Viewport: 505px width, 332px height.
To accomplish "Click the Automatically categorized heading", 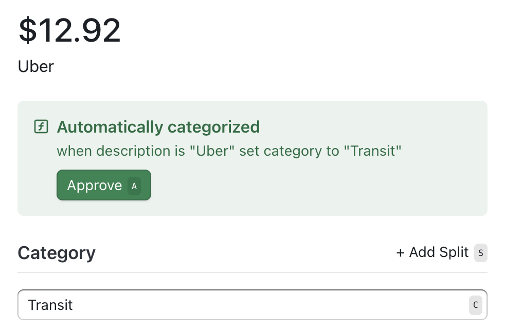I will coord(158,126).
